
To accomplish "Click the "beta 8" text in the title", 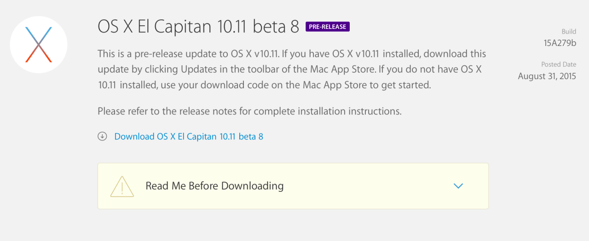I will tap(281, 27).
